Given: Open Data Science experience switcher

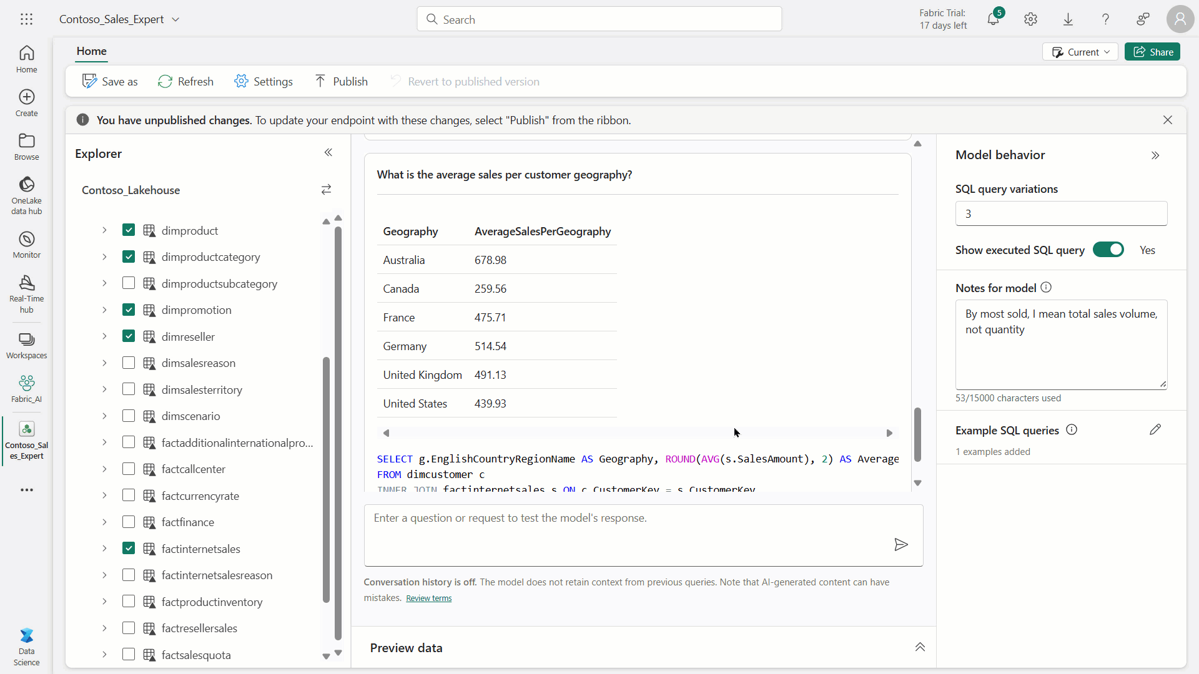Looking at the screenshot, I should click(x=27, y=647).
